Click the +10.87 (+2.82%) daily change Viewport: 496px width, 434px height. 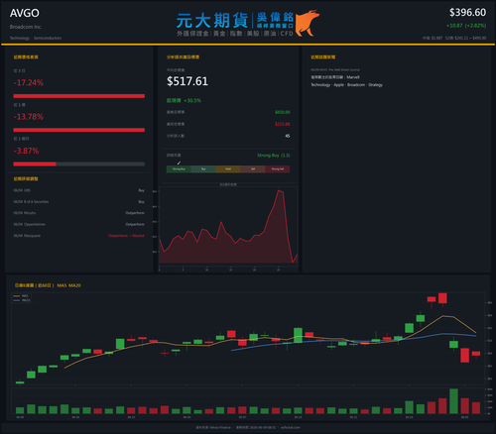(466, 26)
